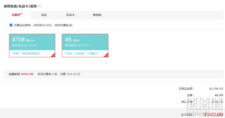Open the 礼品卡 tab
The width and height of the screenshot is (225, 118).
(70, 15)
